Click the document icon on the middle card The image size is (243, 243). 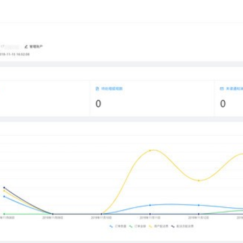[97, 88]
